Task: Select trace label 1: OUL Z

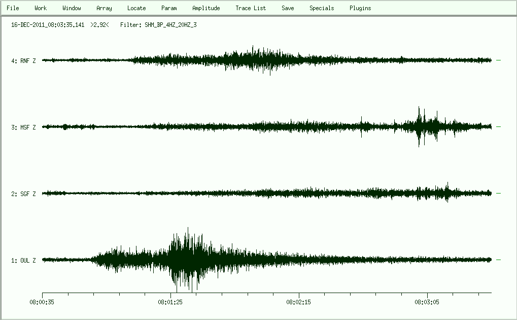Action: 23,261
